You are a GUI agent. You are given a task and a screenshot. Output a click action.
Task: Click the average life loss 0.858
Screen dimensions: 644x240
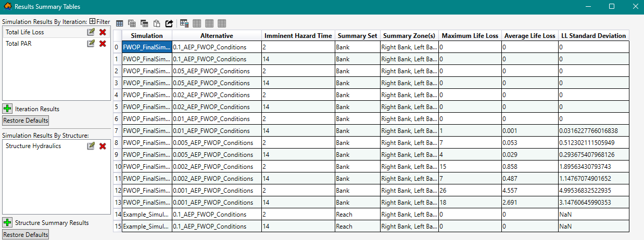(x=529, y=167)
